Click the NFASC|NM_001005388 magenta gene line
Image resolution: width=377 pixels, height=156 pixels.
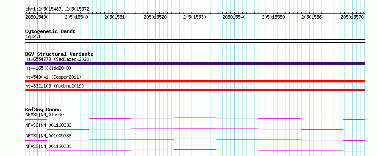click(x=195, y=140)
